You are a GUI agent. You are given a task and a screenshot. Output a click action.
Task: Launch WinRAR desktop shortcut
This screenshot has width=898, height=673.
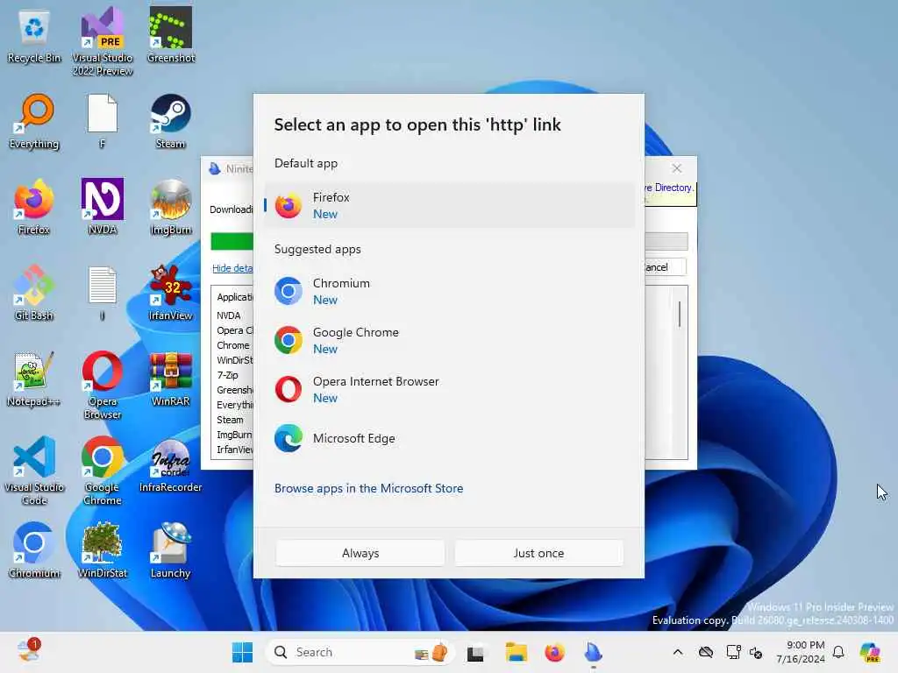point(171,379)
